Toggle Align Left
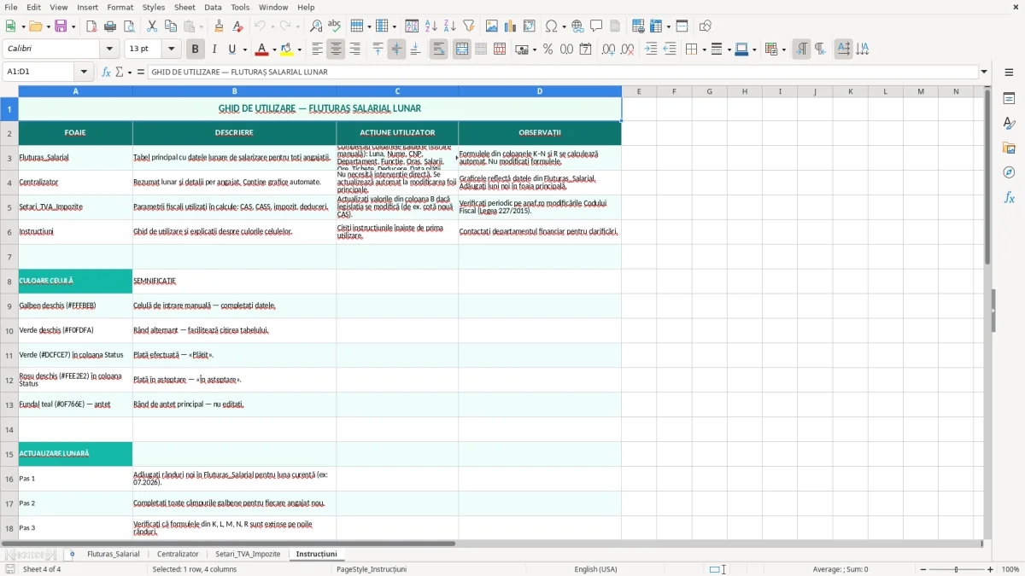The width and height of the screenshot is (1025, 576). [x=317, y=49]
